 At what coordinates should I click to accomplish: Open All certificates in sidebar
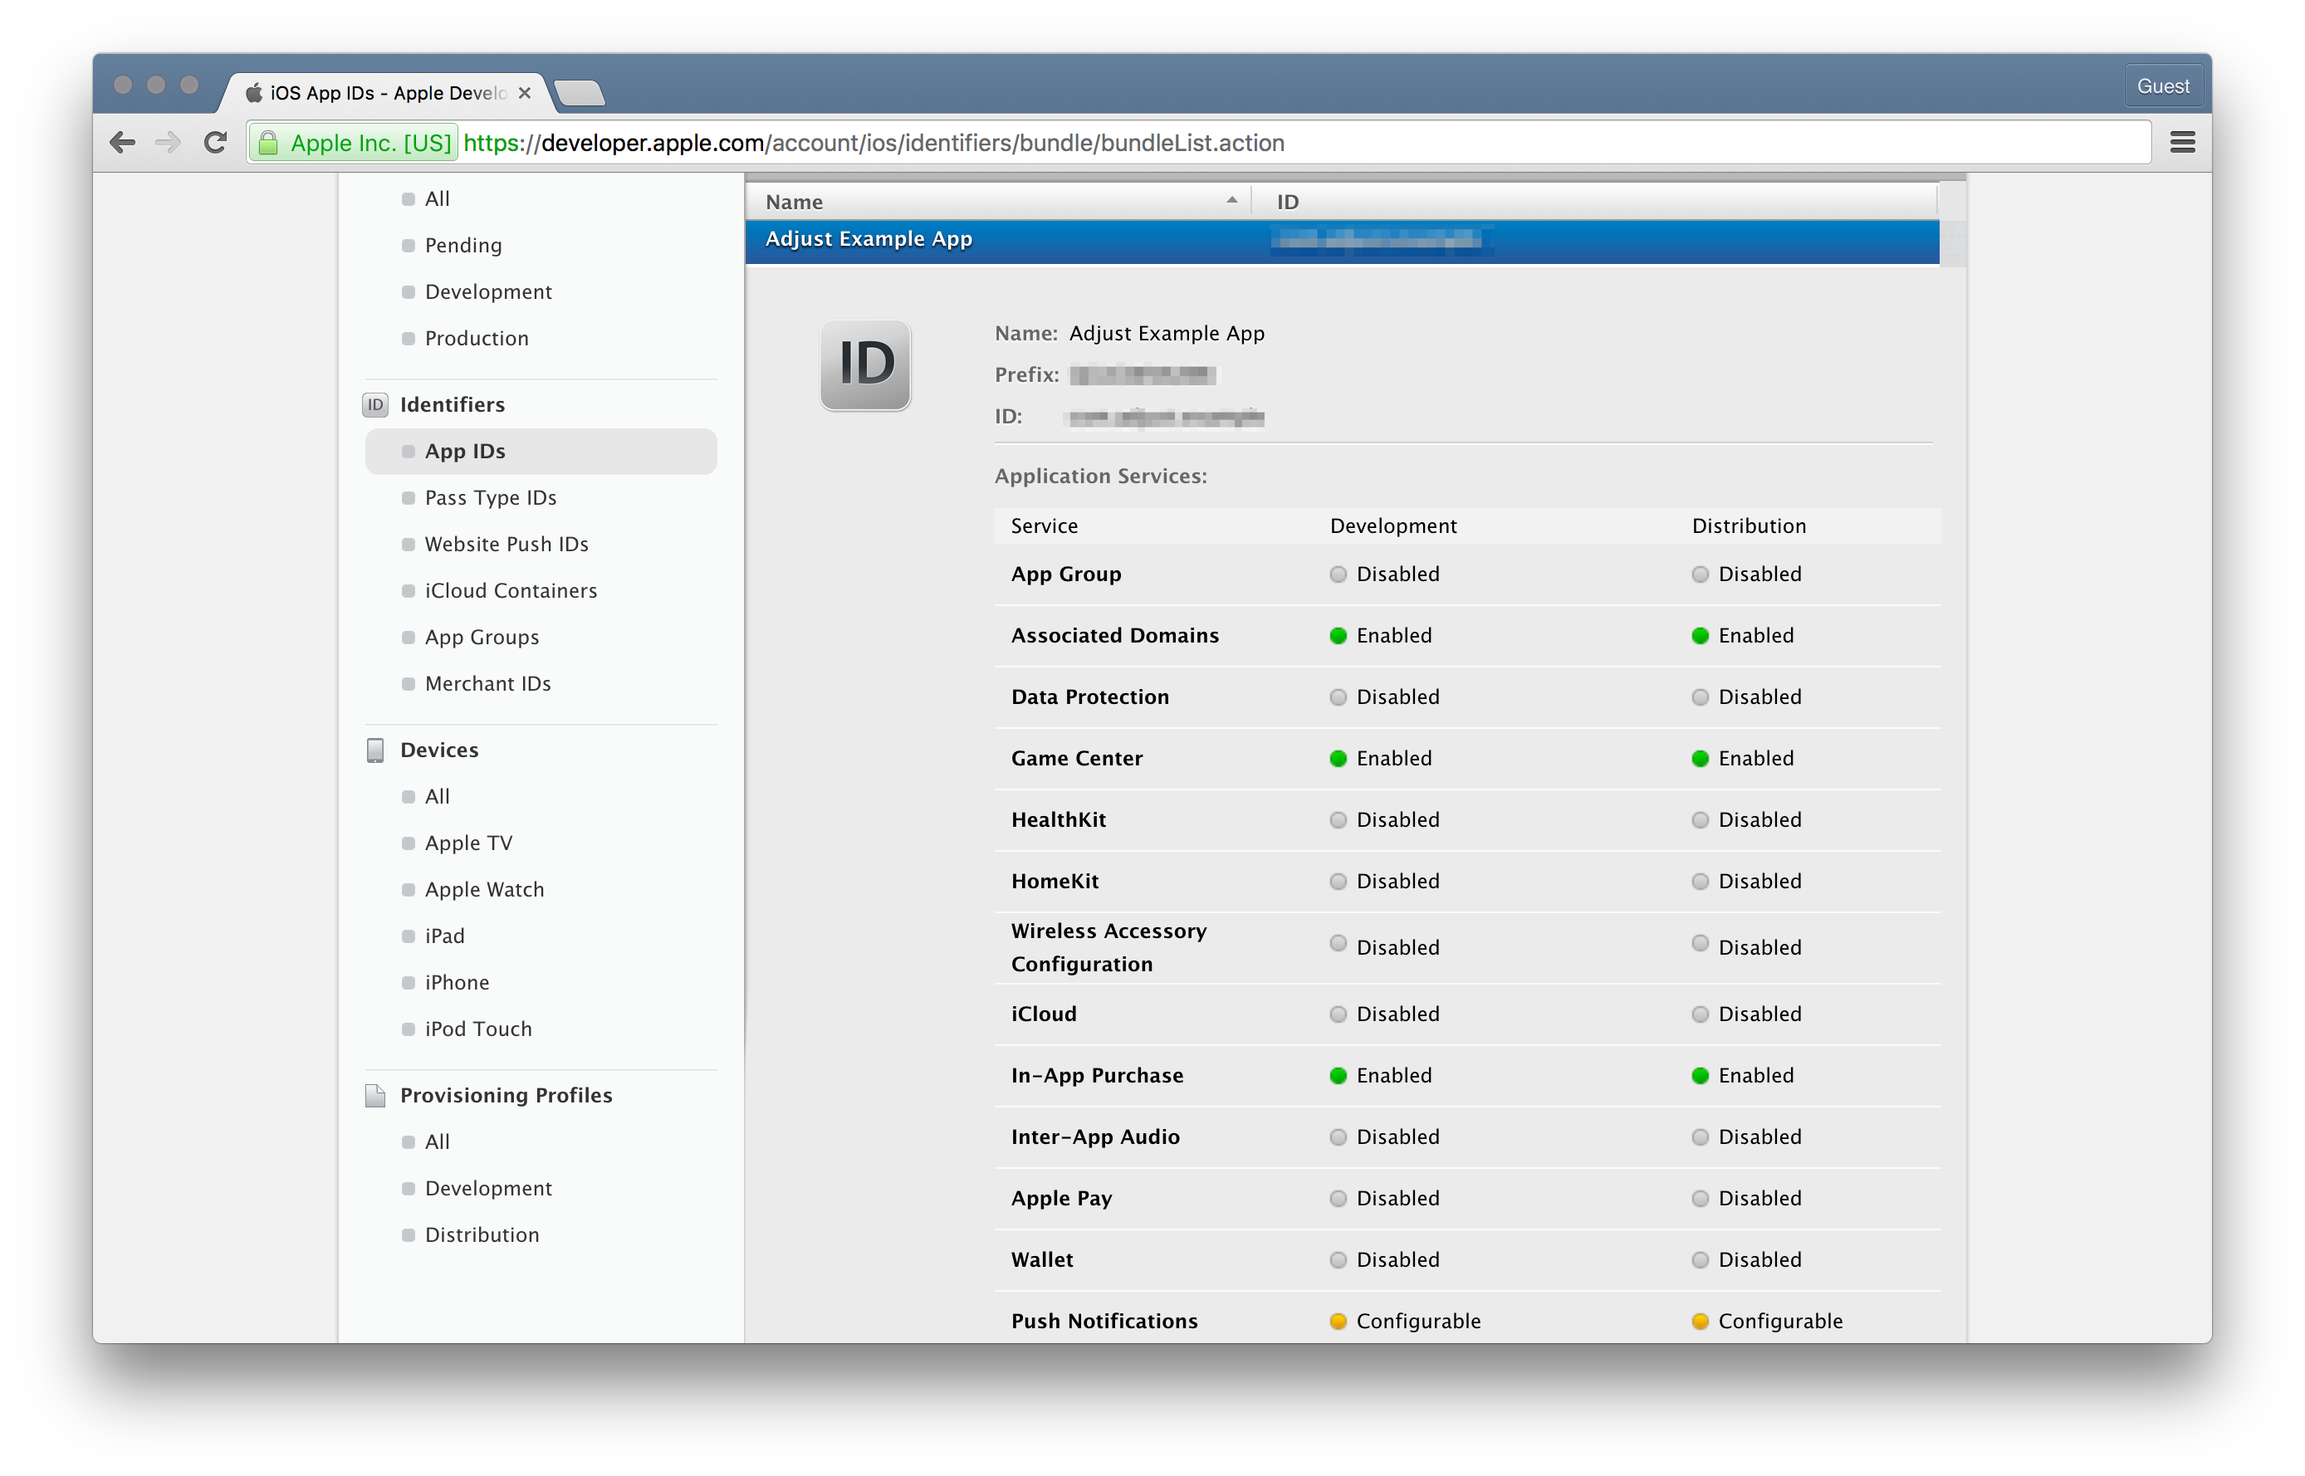point(436,198)
